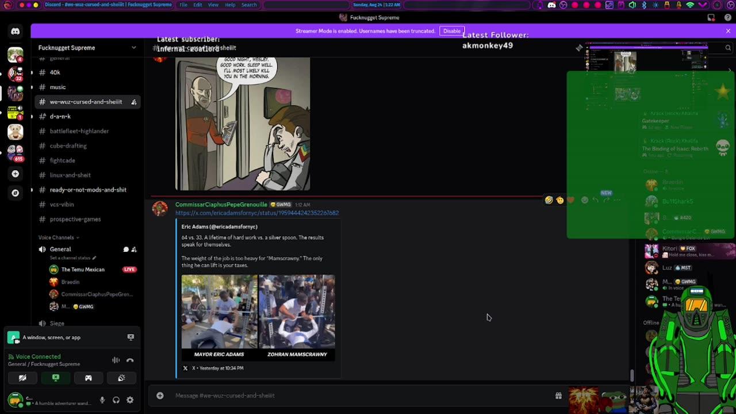
Task: Open the OBS icon in top bar
Action: tap(563, 5)
